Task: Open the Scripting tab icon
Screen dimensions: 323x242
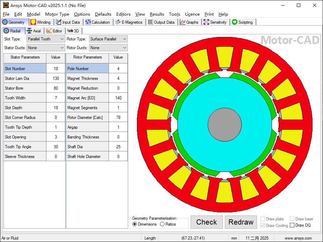Action: tap(235, 22)
